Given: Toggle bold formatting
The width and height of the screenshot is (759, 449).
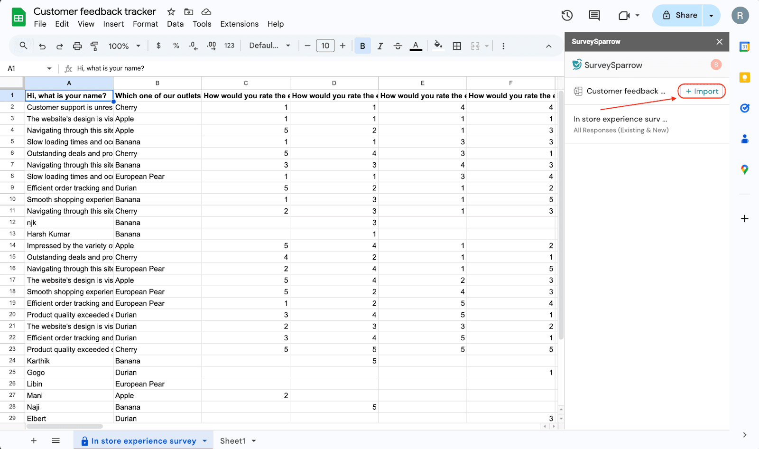Looking at the screenshot, I should [362, 46].
